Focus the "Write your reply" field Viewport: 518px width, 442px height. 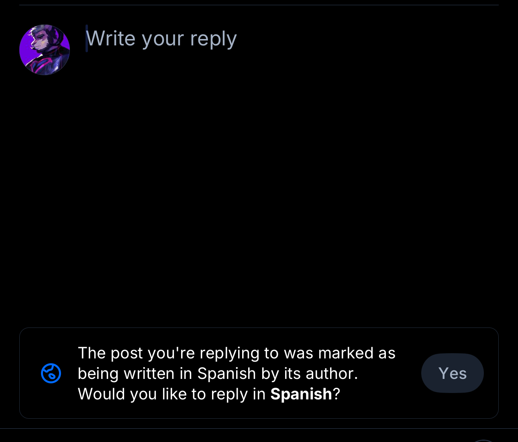tap(161, 39)
